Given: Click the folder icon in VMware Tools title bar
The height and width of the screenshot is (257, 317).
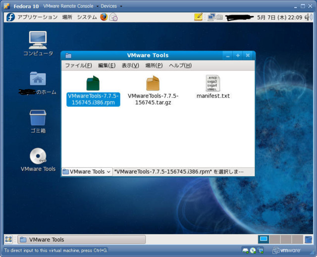Looking at the screenshot, I should (68, 55).
